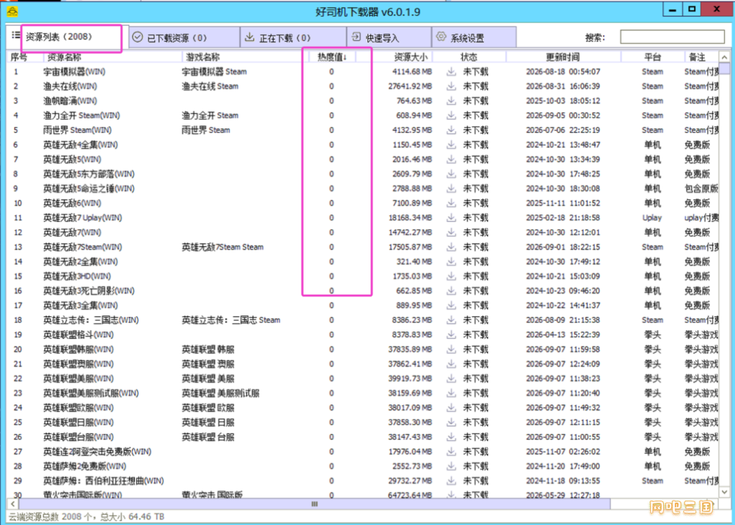
Task: Focus the 搜索 input box
Action: click(672, 37)
